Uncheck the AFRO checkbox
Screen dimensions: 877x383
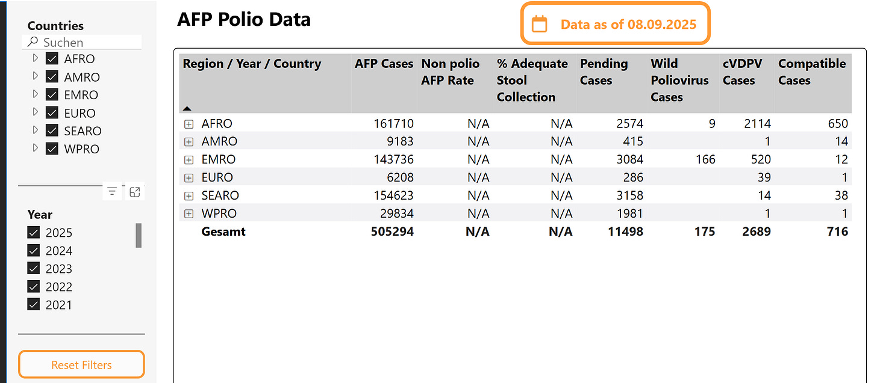click(x=52, y=59)
